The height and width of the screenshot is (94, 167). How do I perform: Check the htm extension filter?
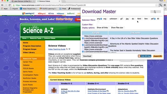pyautogui.click(x=149, y=19)
